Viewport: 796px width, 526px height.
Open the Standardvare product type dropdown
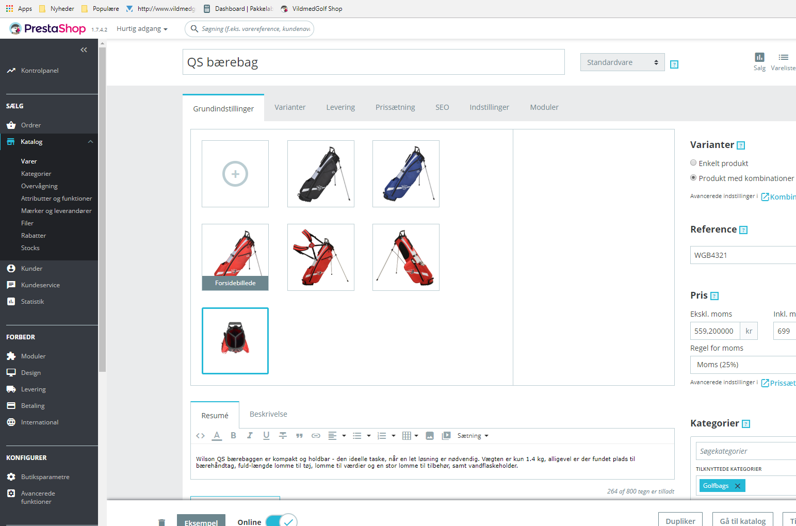tap(623, 62)
